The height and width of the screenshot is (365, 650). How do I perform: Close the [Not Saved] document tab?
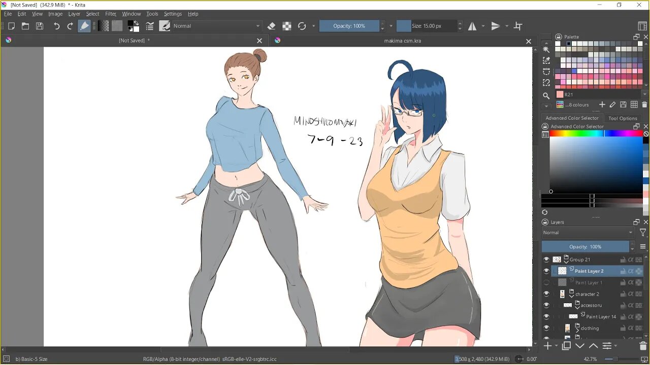point(259,41)
